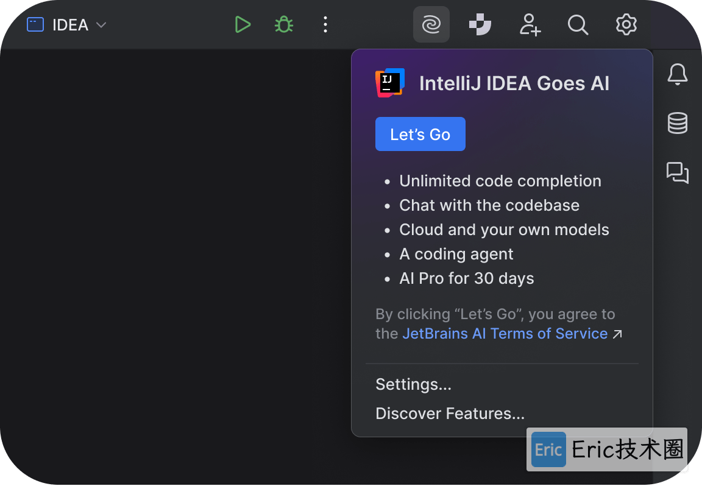Image resolution: width=702 pixels, height=486 pixels.
Task: Click the IDEA run configuration window icon
Action: (x=35, y=24)
